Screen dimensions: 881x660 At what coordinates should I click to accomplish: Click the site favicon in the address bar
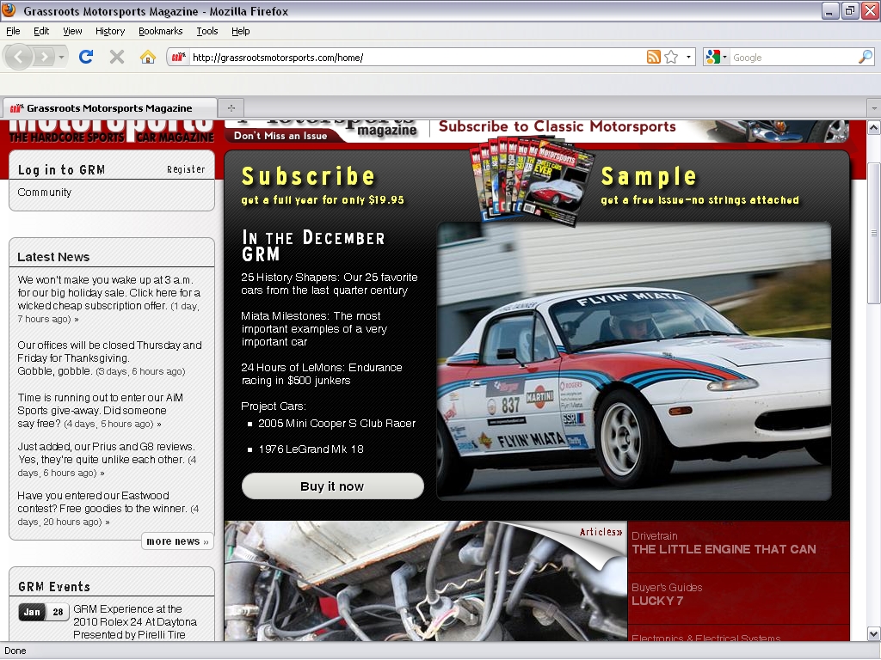pyautogui.click(x=179, y=57)
